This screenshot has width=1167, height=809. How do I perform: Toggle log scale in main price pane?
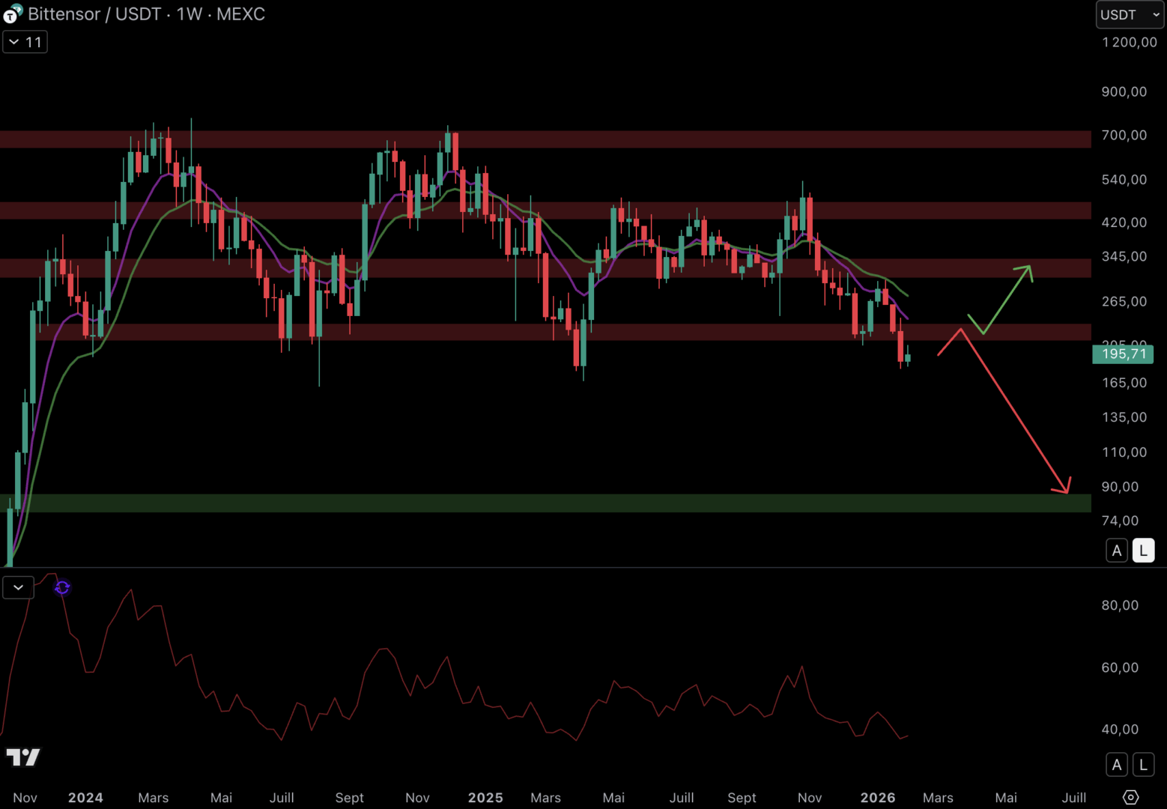tap(1143, 551)
